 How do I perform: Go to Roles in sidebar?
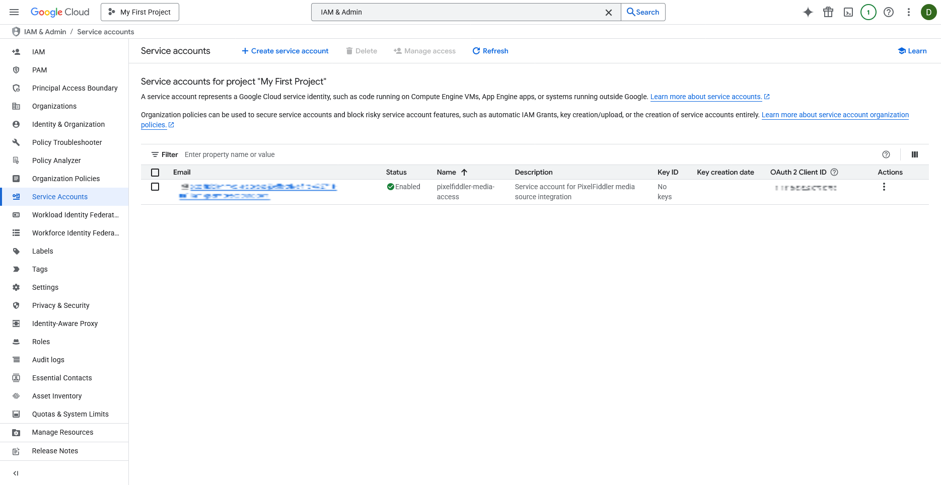[41, 342]
